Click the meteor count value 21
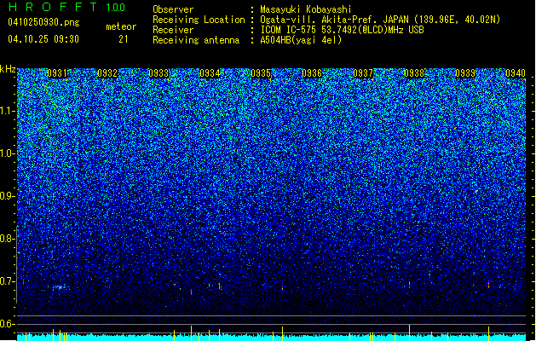This screenshot has height=341, width=536. [124, 39]
